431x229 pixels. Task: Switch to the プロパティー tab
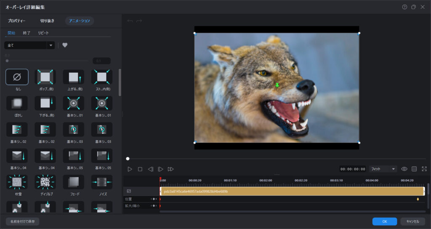click(x=17, y=21)
